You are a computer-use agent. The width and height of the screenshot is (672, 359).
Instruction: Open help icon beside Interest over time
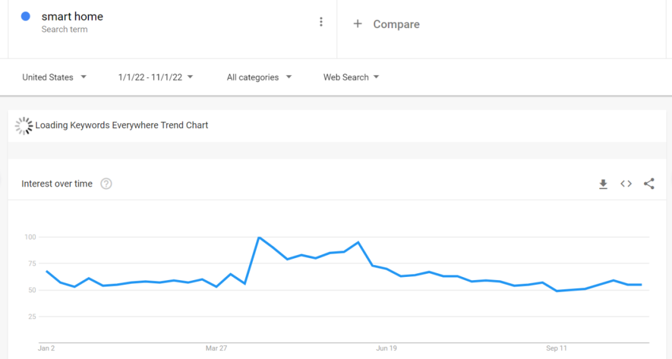pos(106,184)
